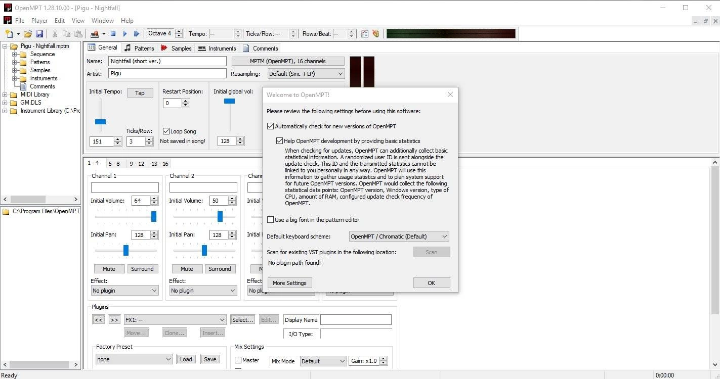Open Channel 2 effect plugin dropdown

(x=203, y=291)
